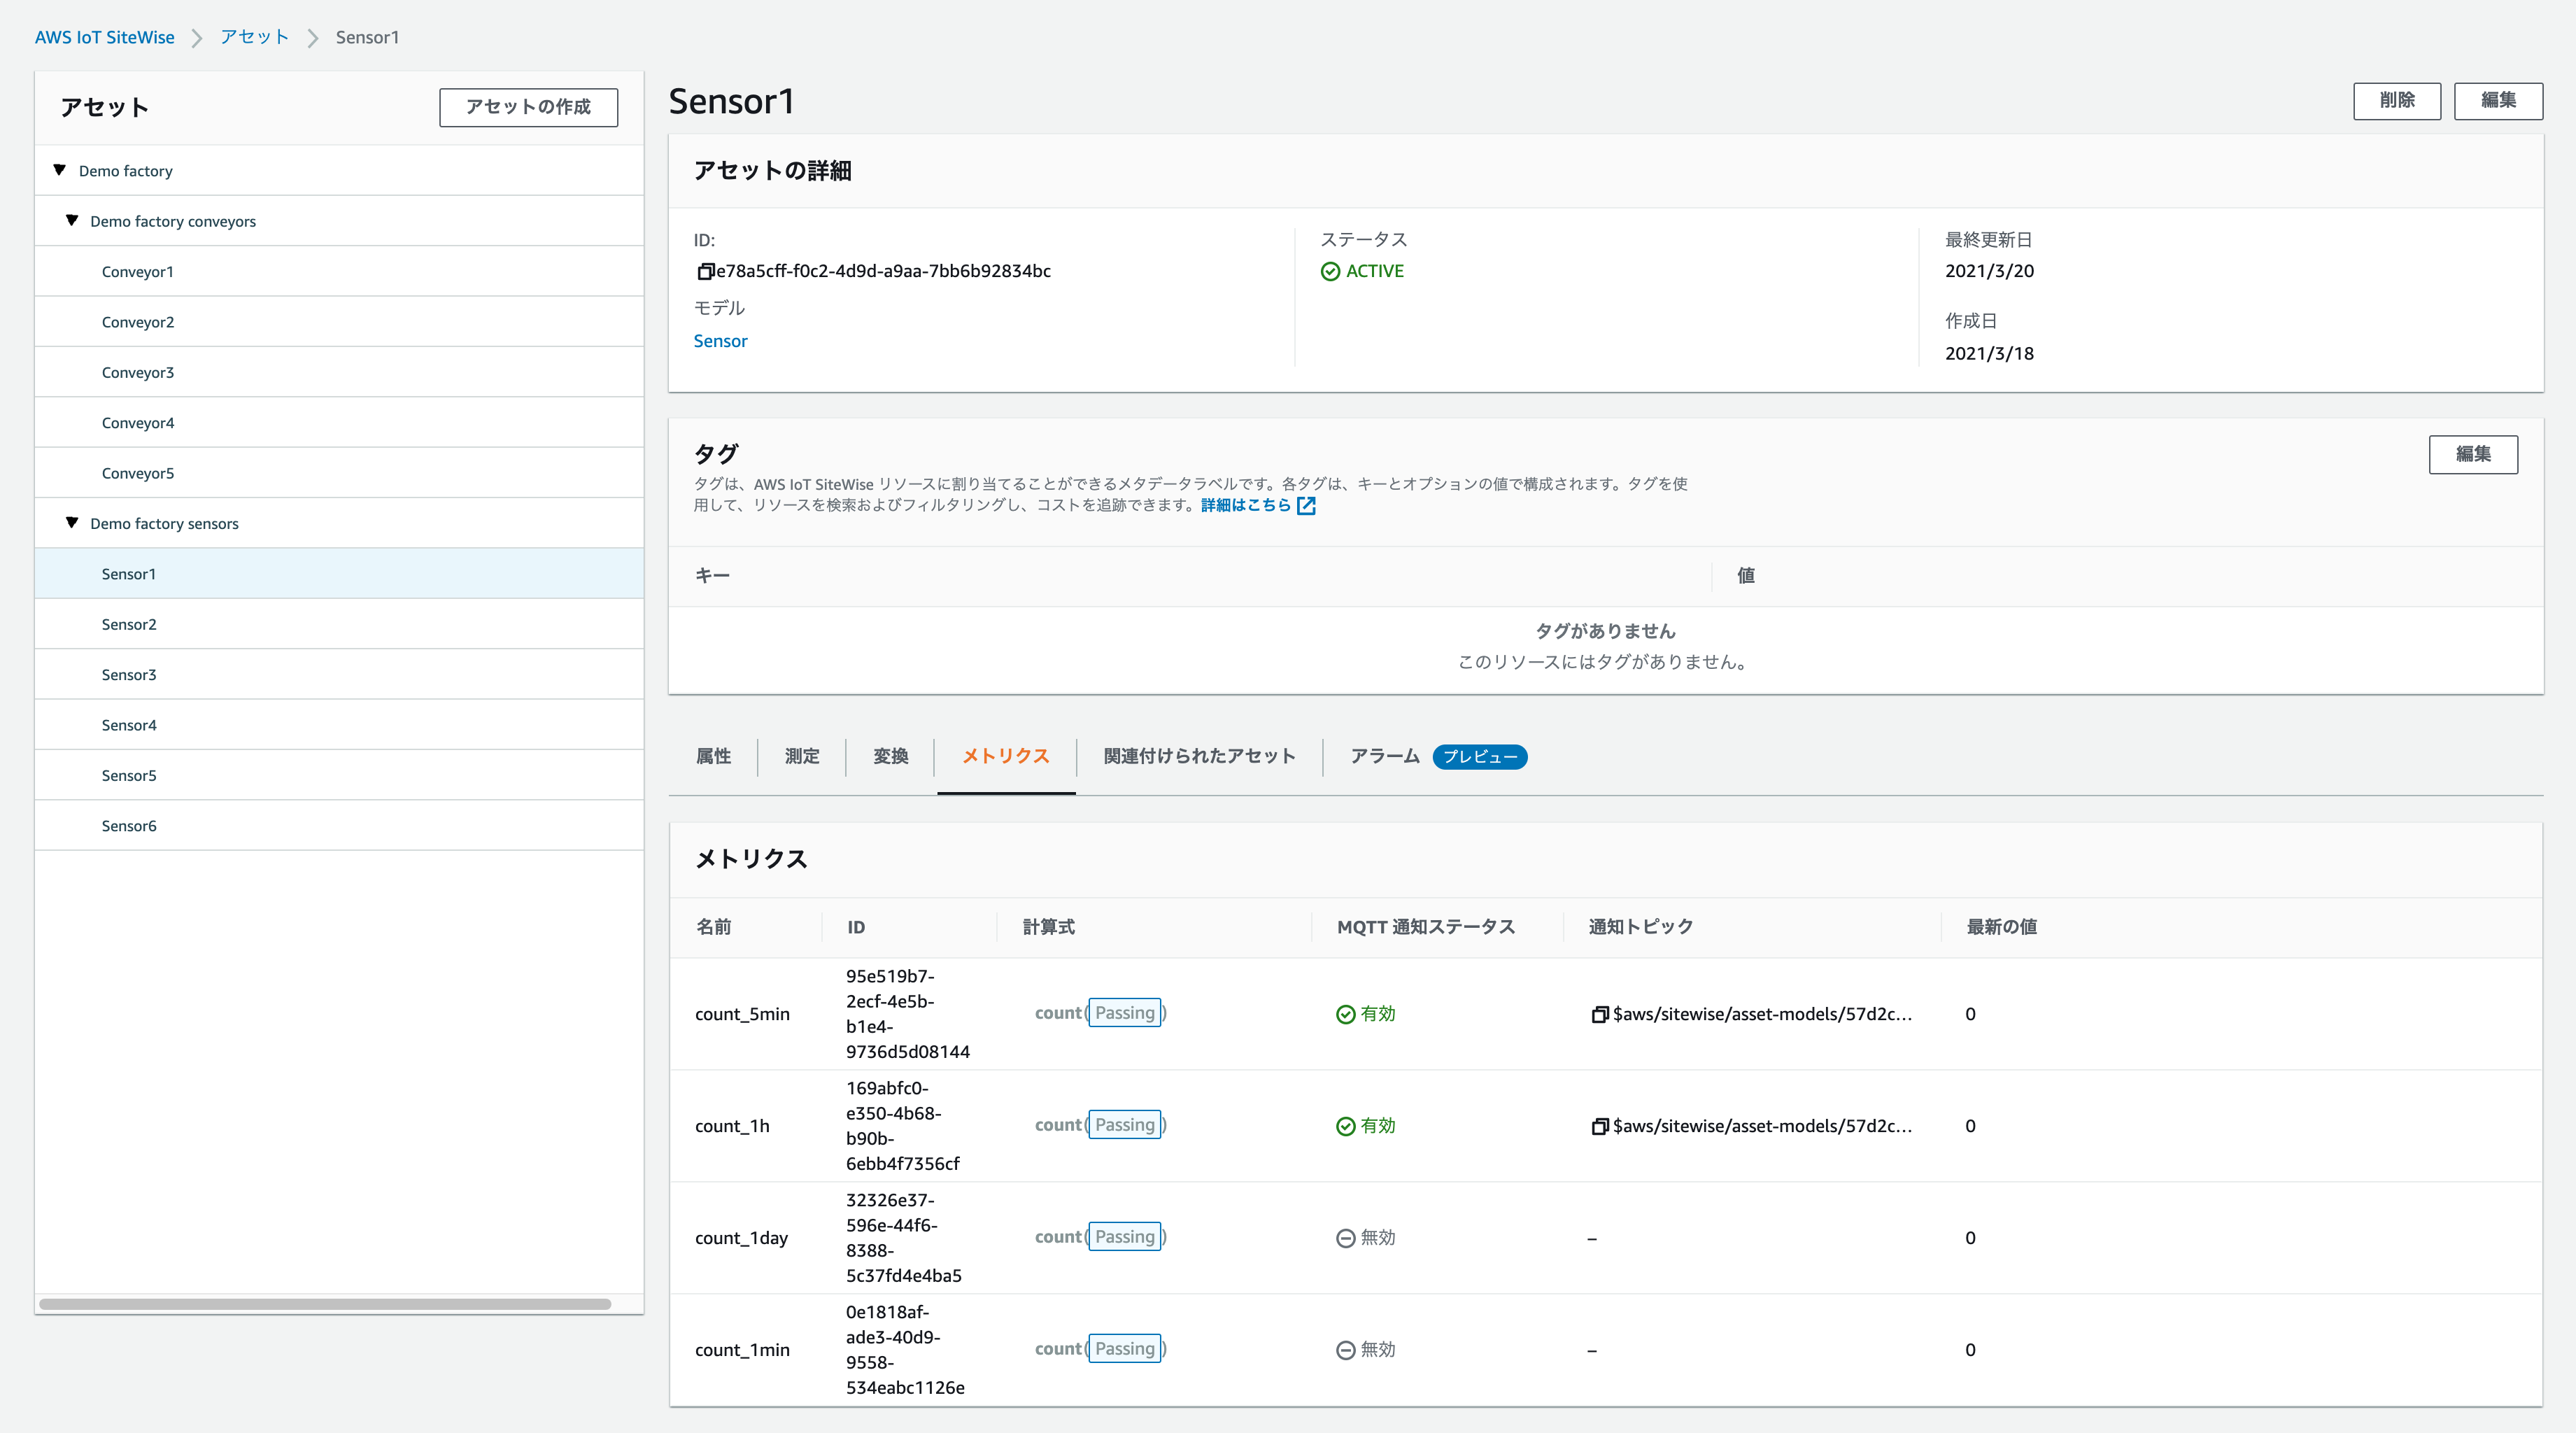Image resolution: width=2576 pixels, height=1433 pixels.
Task: Click the アセットの作成 button
Action: click(x=528, y=107)
